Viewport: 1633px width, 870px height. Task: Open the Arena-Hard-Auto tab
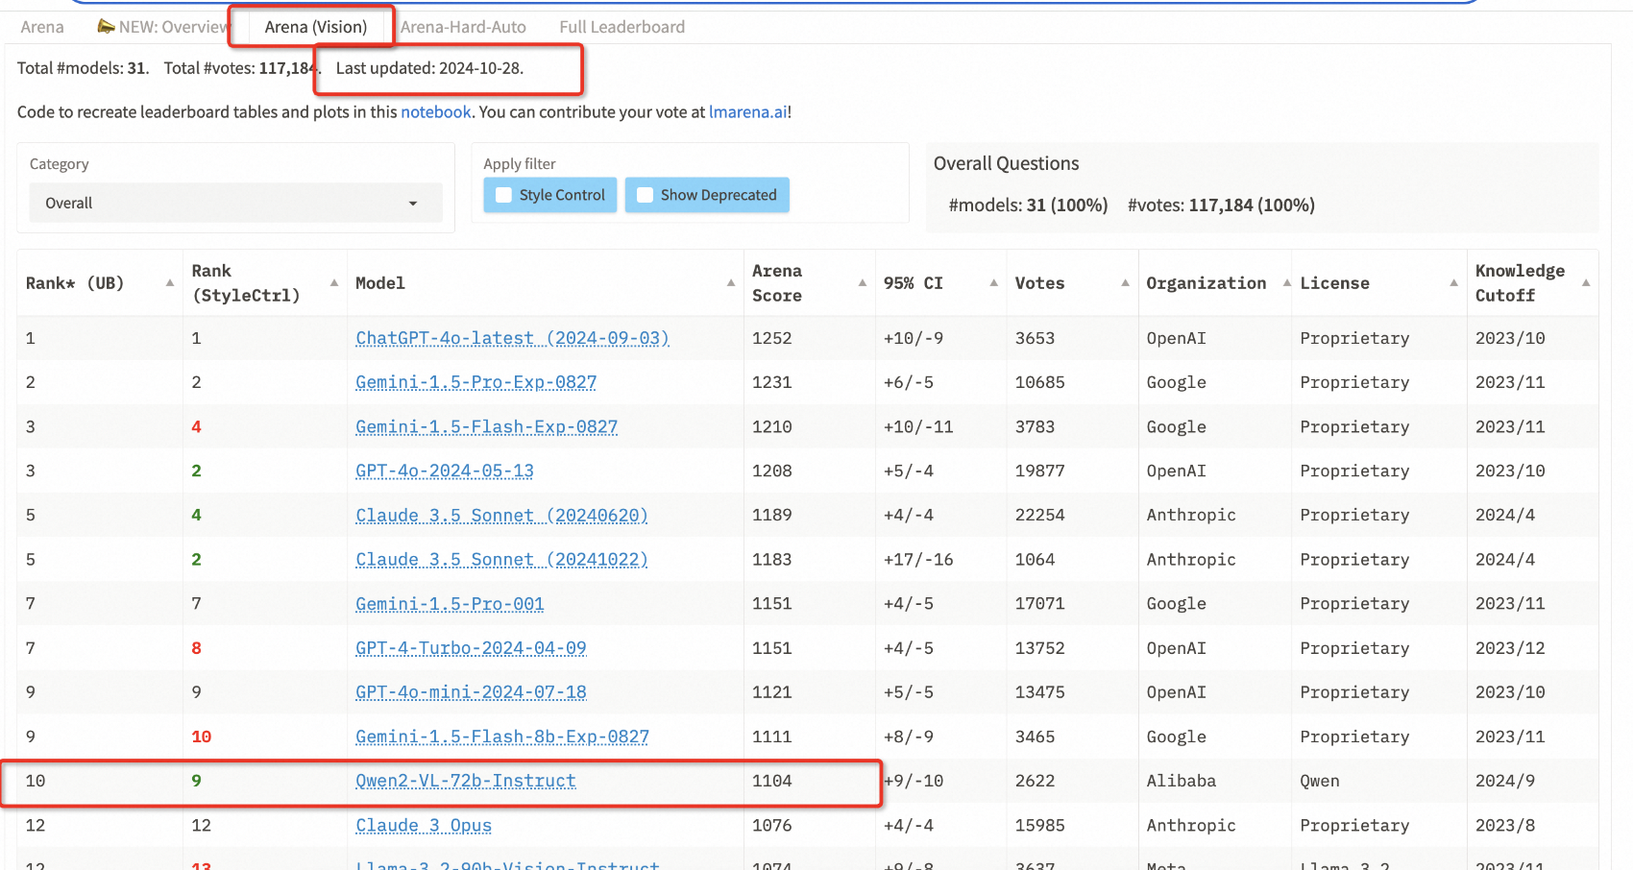click(x=463, y=27)
